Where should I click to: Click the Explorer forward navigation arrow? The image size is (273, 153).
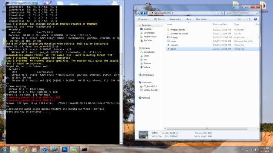(x=143, y=13)
